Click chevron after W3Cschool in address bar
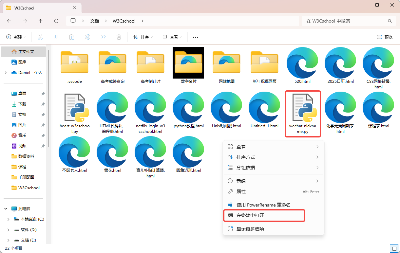The width and height of the screenshot is (400, 253). tap(143, 21)
